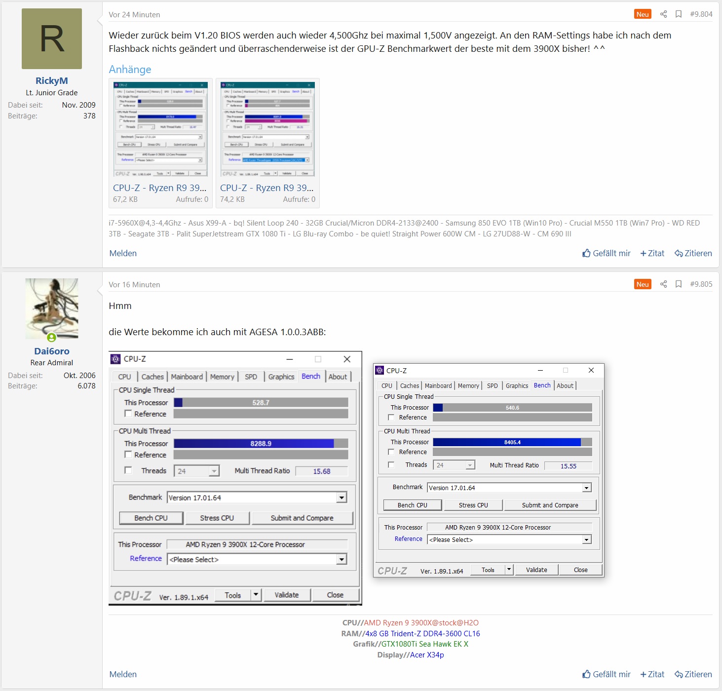Quote RickyM's post via Zitieren
This screenshot has width=722, height=691.
pyautogui.click(x=693, y=253)
